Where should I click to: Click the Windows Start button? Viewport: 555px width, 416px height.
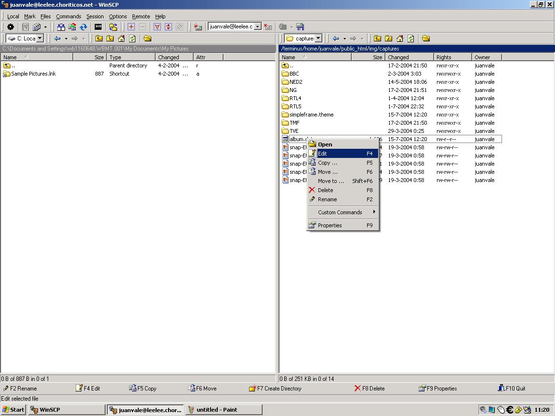[13, 410]
